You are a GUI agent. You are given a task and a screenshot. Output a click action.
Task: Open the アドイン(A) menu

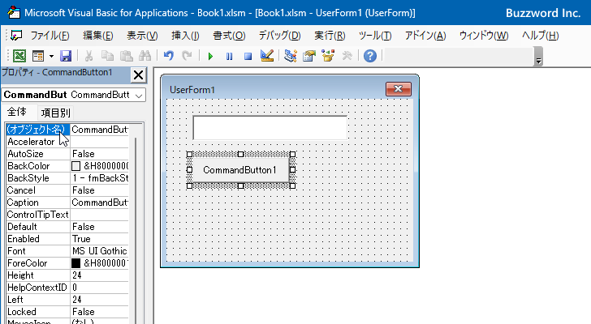[425, 36]
